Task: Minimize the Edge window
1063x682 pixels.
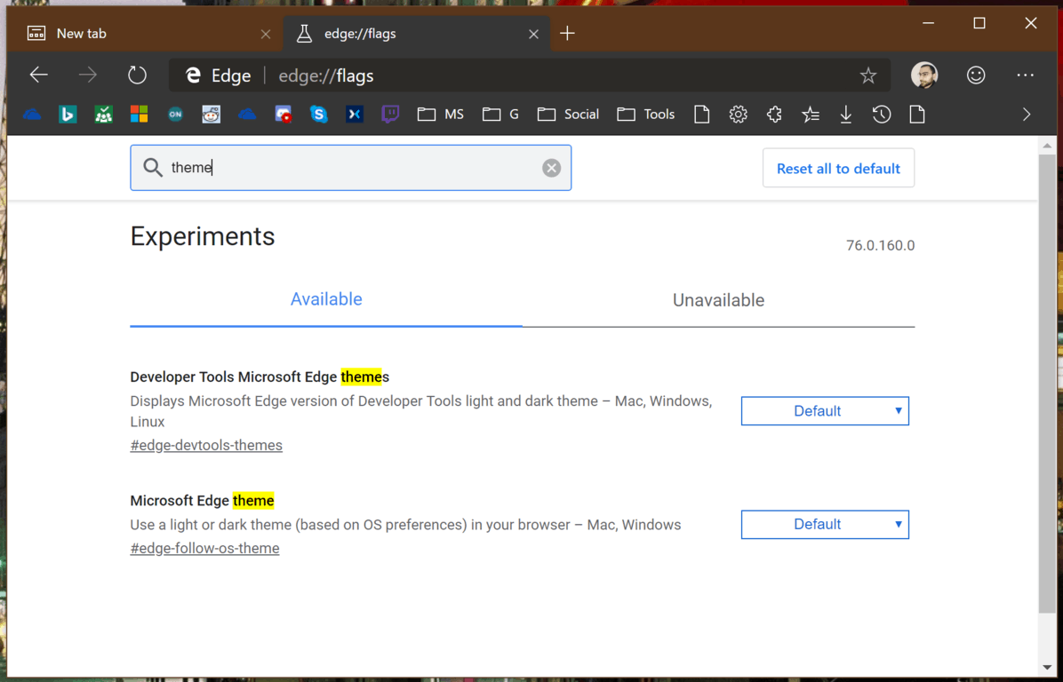Action: [x=929, y=23]
